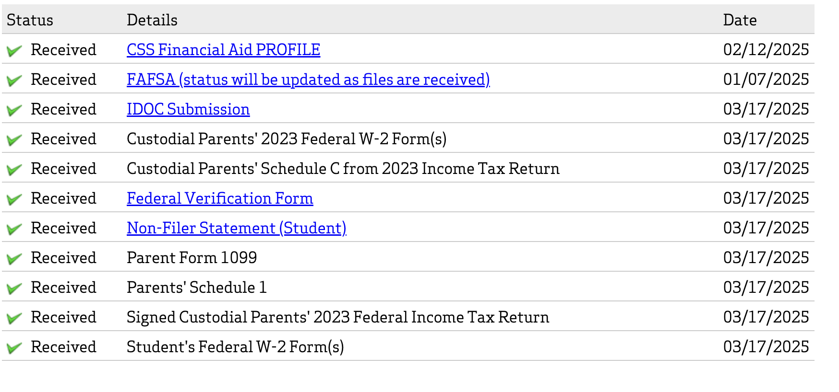The height and width of the screenshot is (392, 839).
Task: Click green checkmark next to FAFSA row
Action: pyautogui.click(x=14, y=80)
